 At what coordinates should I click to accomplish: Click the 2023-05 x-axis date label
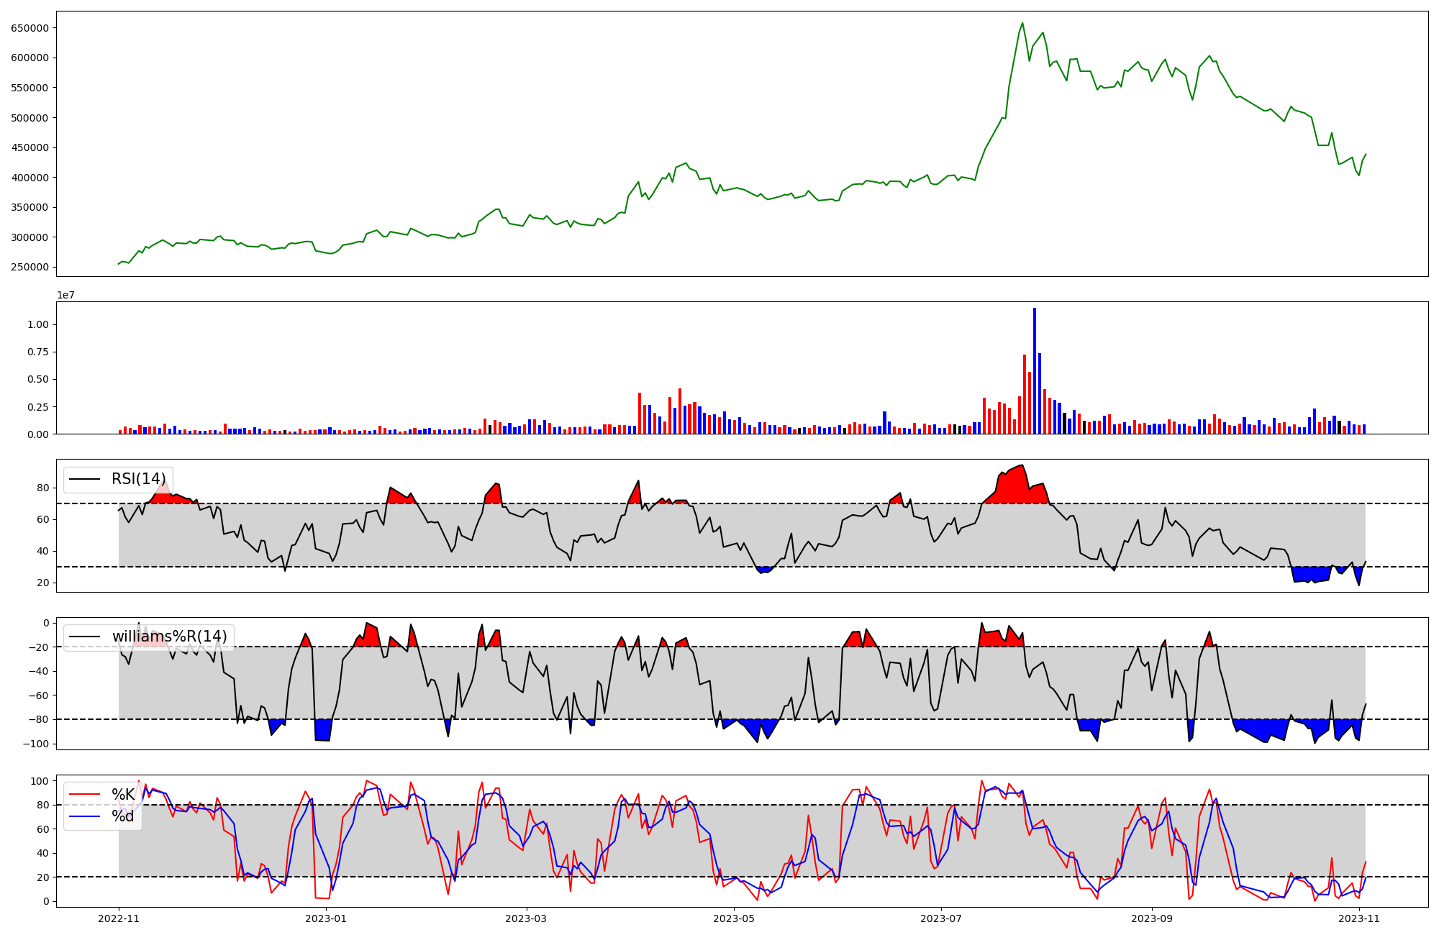coord(734,918)
